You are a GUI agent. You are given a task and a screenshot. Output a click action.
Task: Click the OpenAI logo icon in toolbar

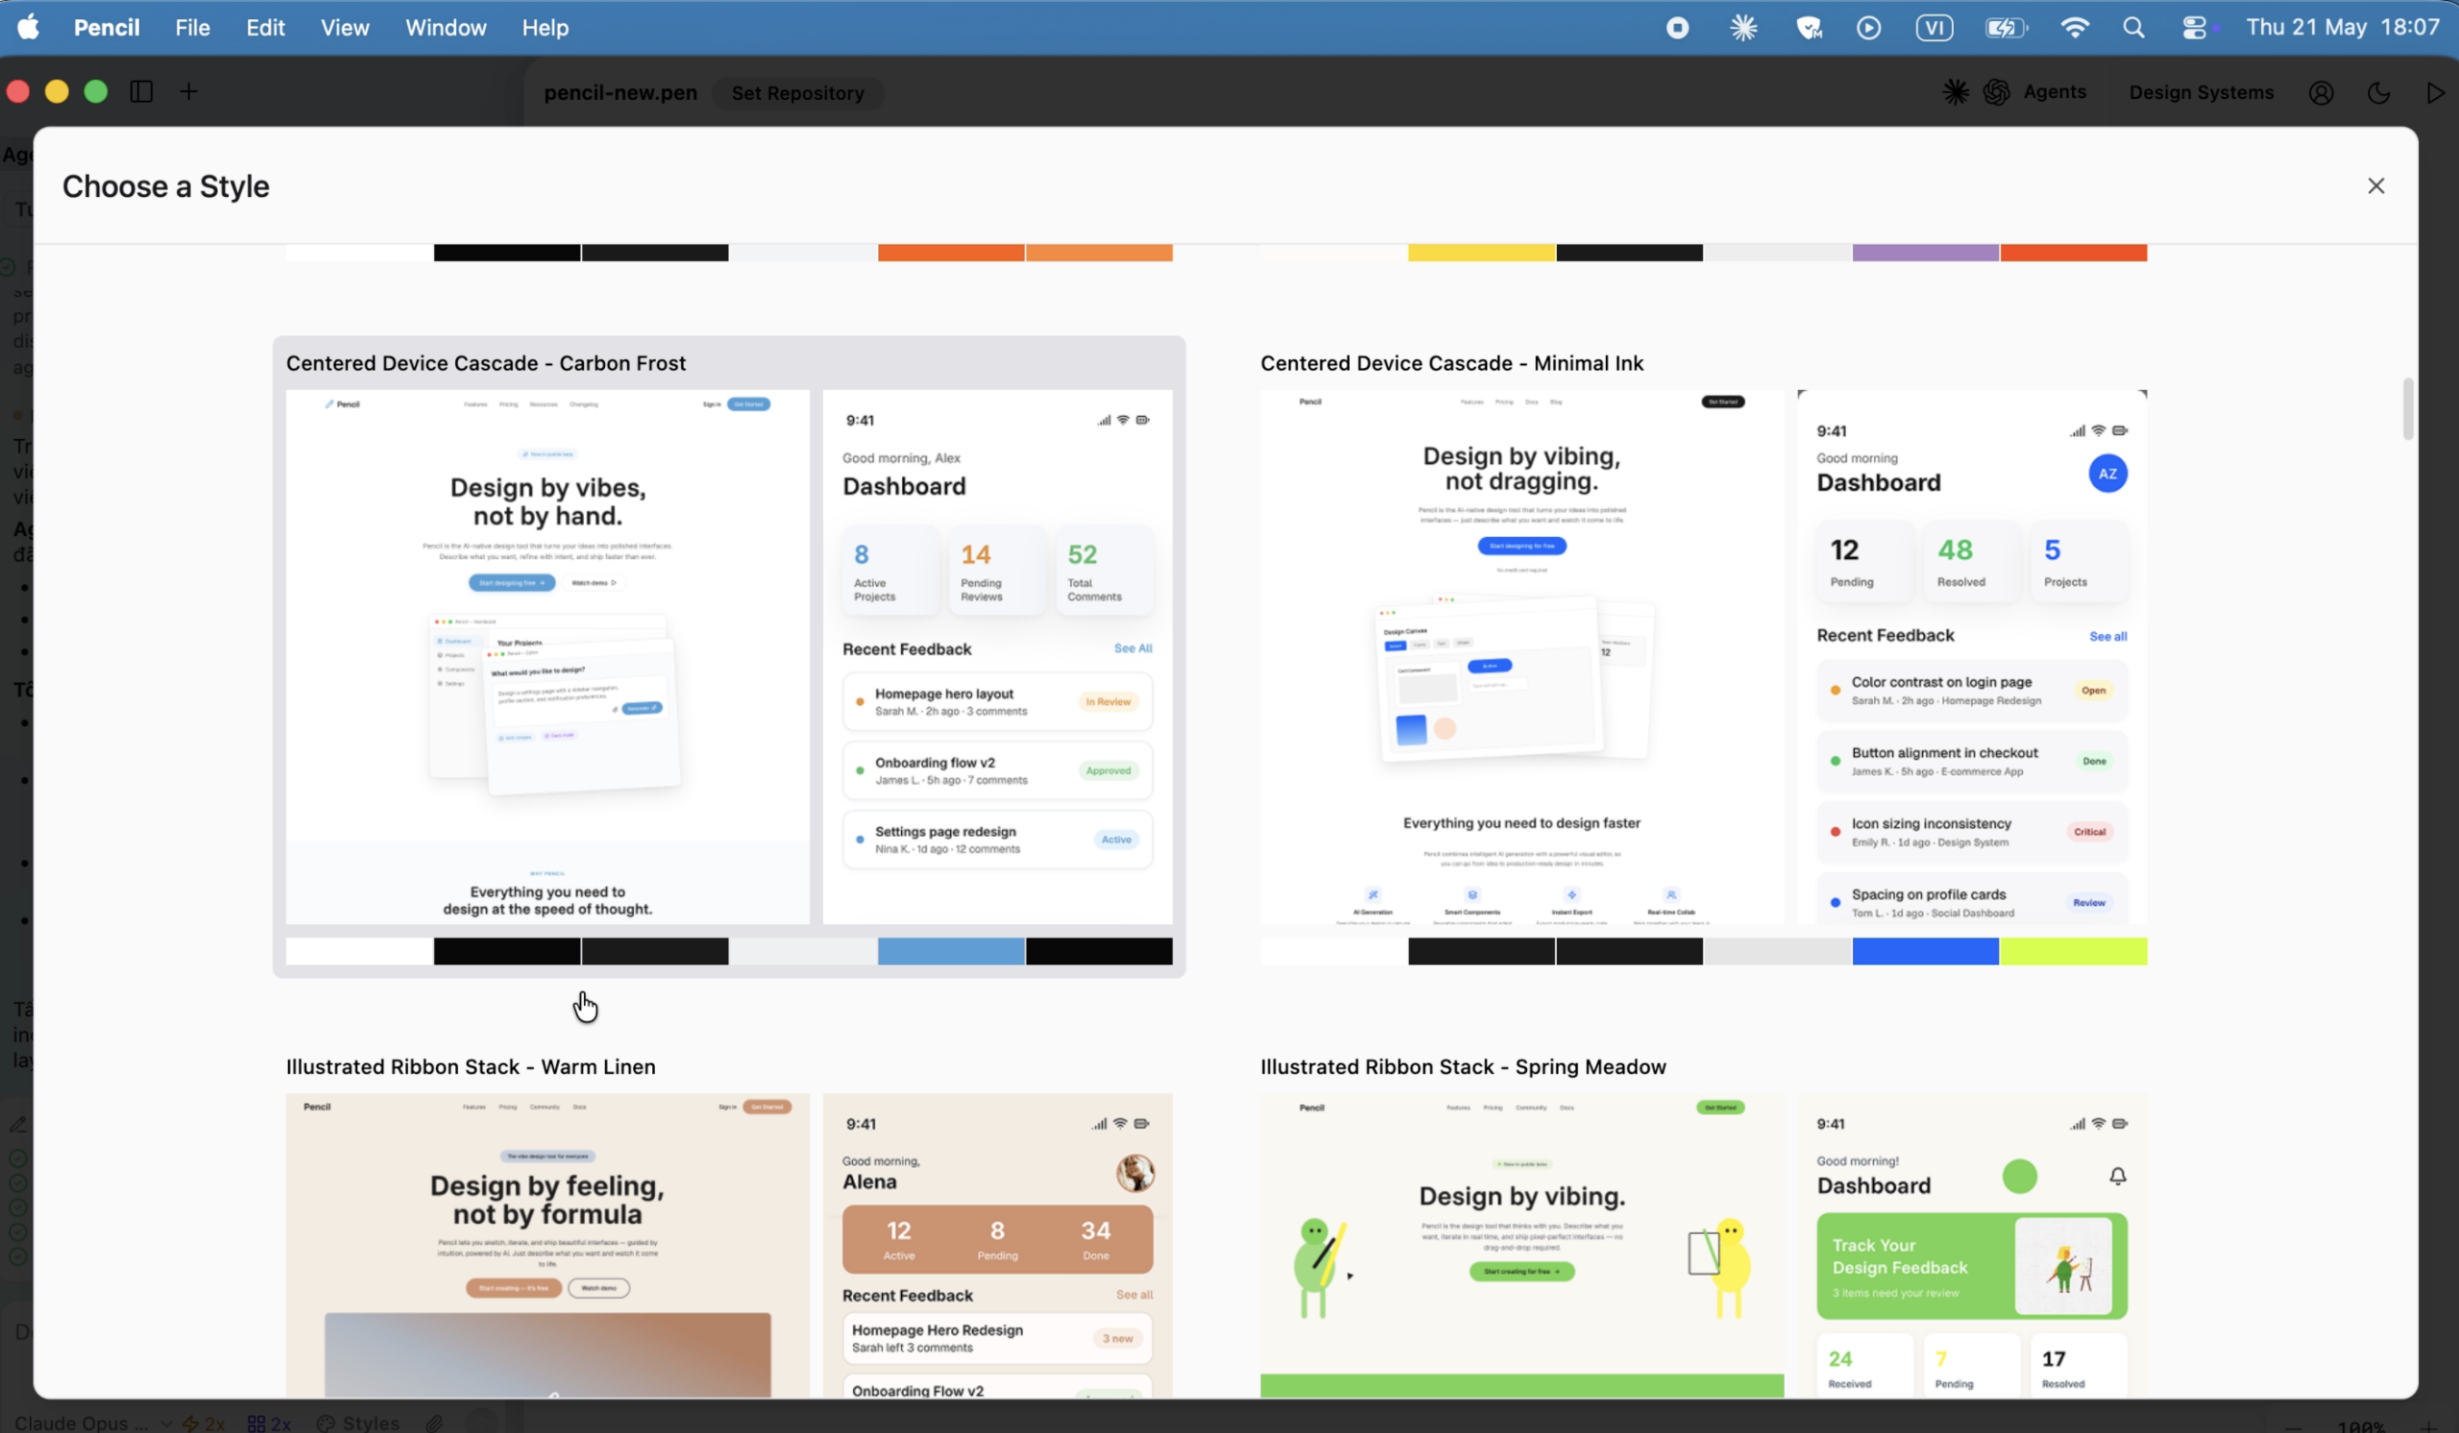(x=1996, y=91)
